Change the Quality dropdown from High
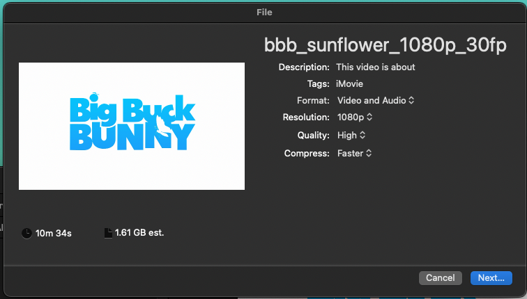The height and width of the screenshot is (299, 527). coord(351,135)
